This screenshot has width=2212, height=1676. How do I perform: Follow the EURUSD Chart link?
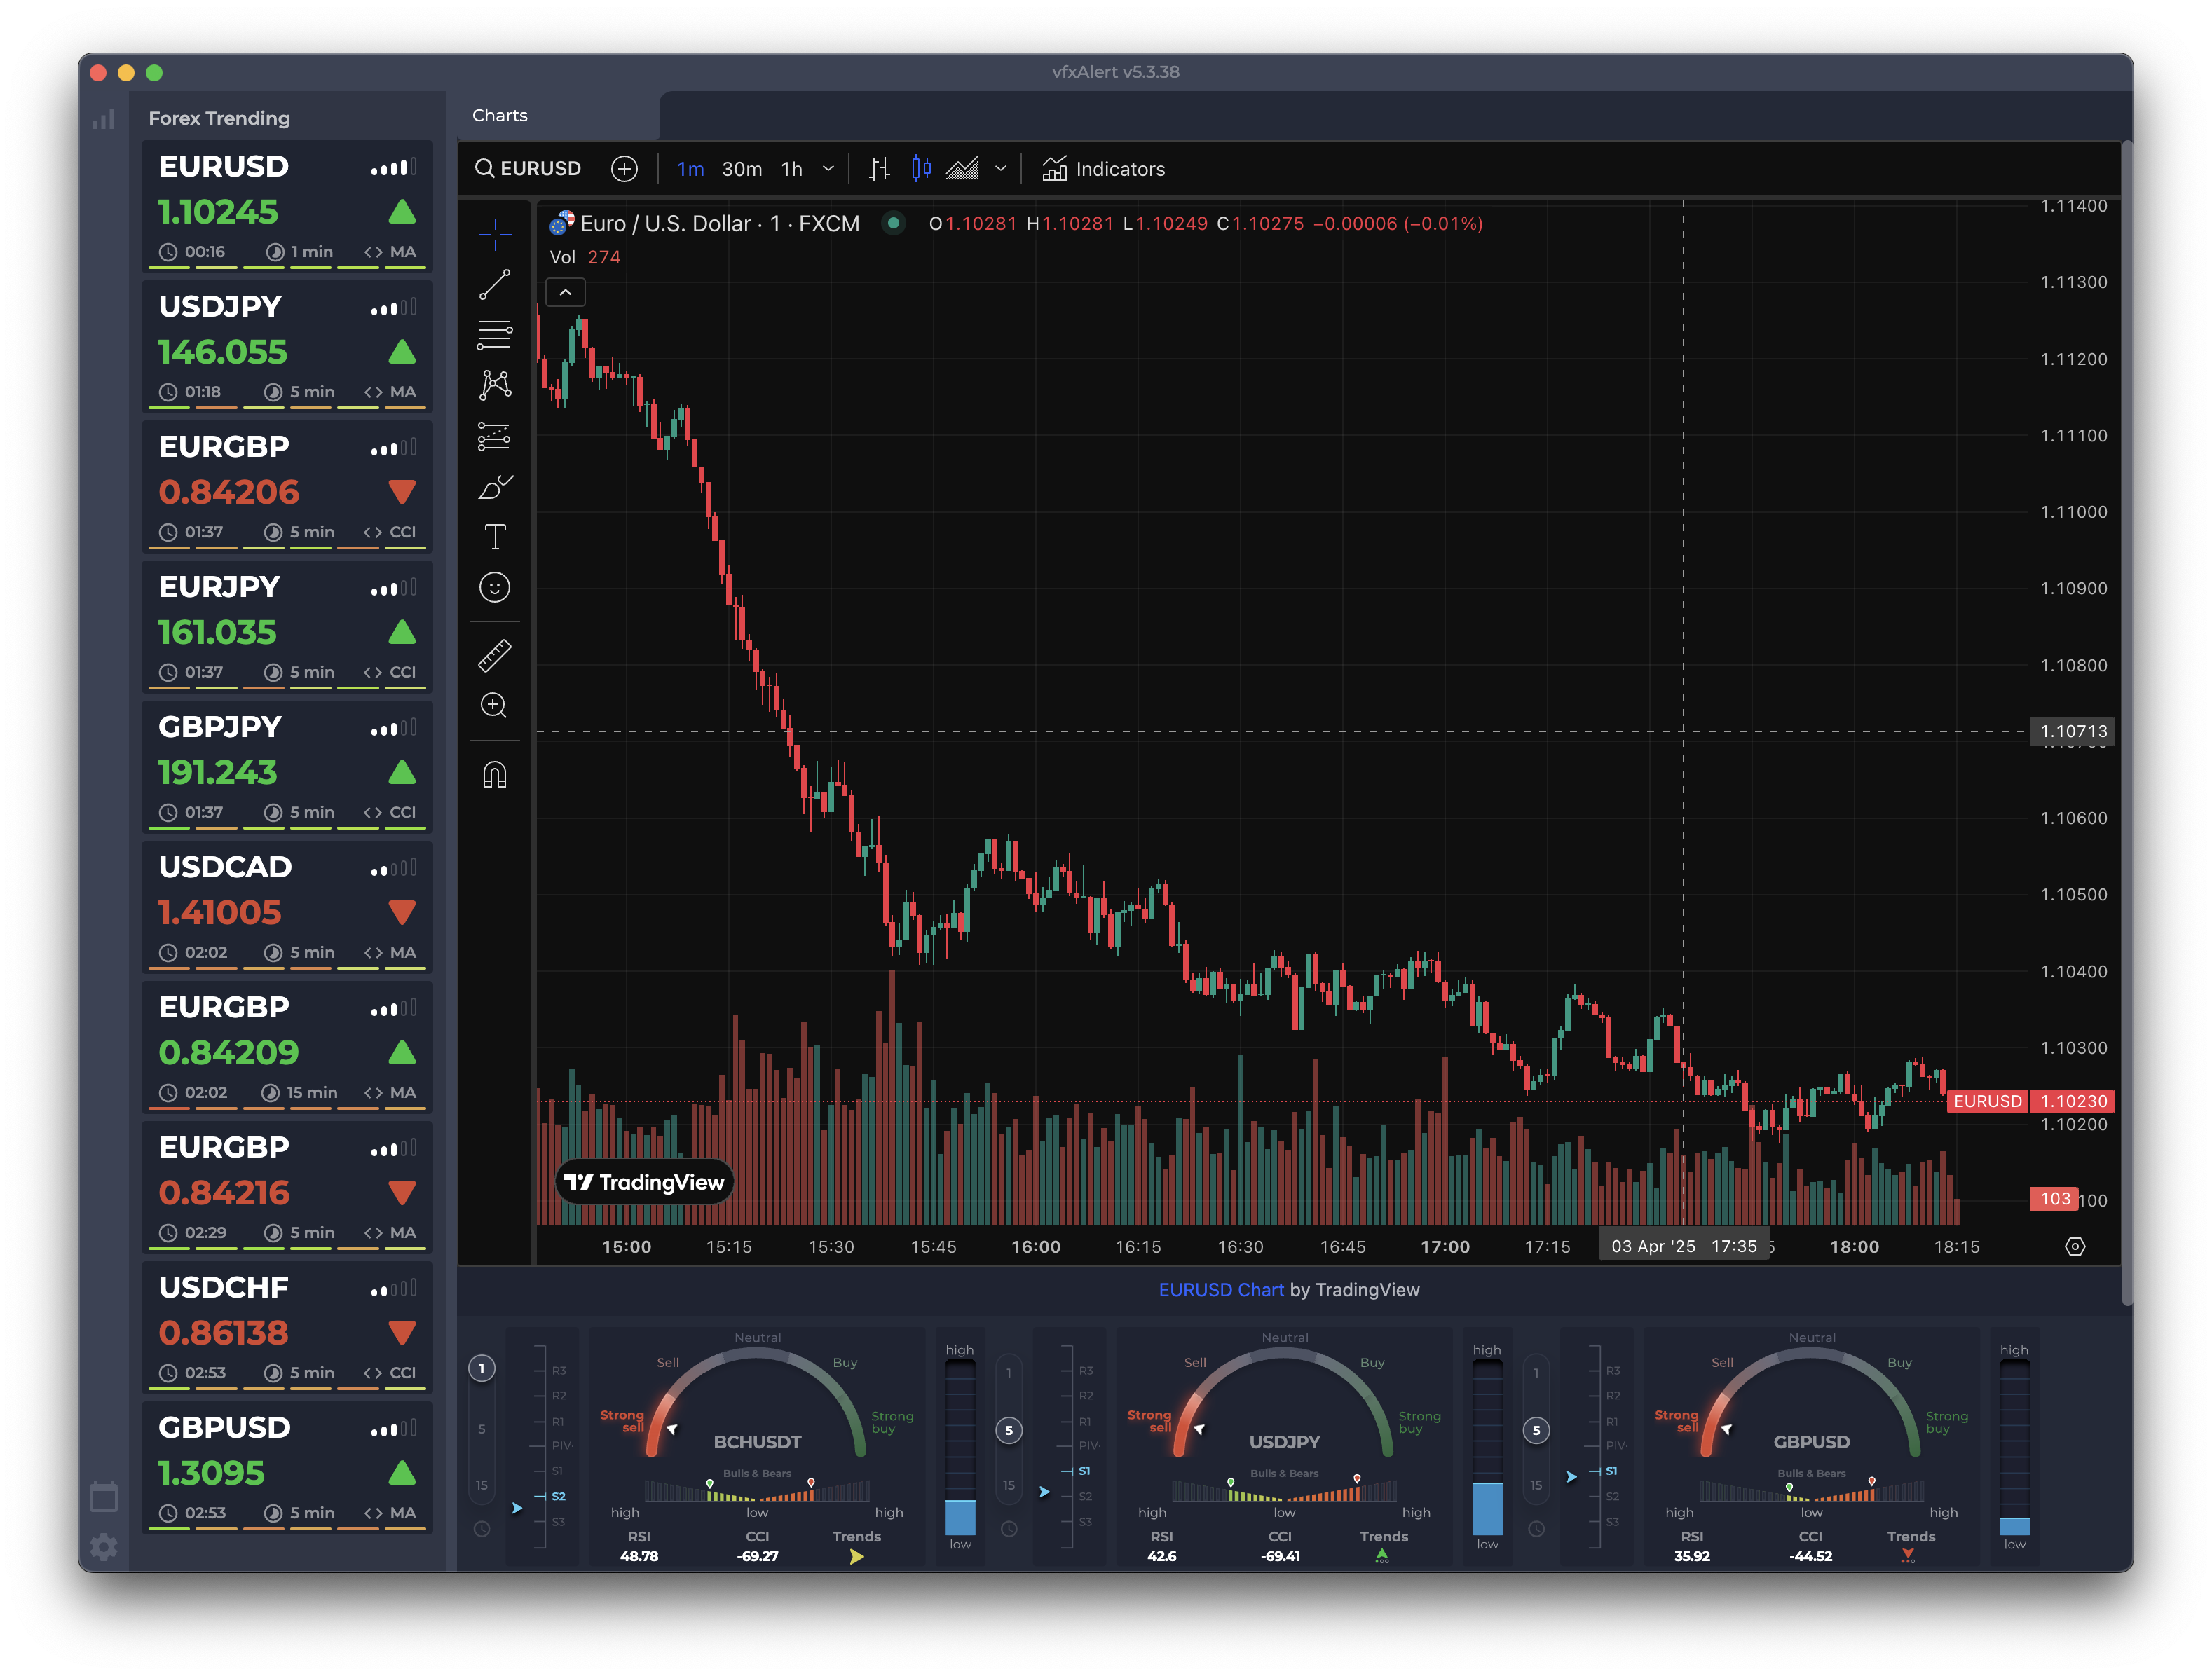point(1220,1290)
